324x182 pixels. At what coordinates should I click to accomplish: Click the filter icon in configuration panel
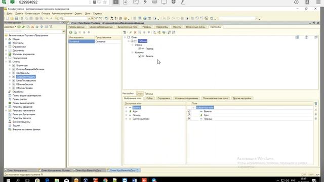coord(51,27)
